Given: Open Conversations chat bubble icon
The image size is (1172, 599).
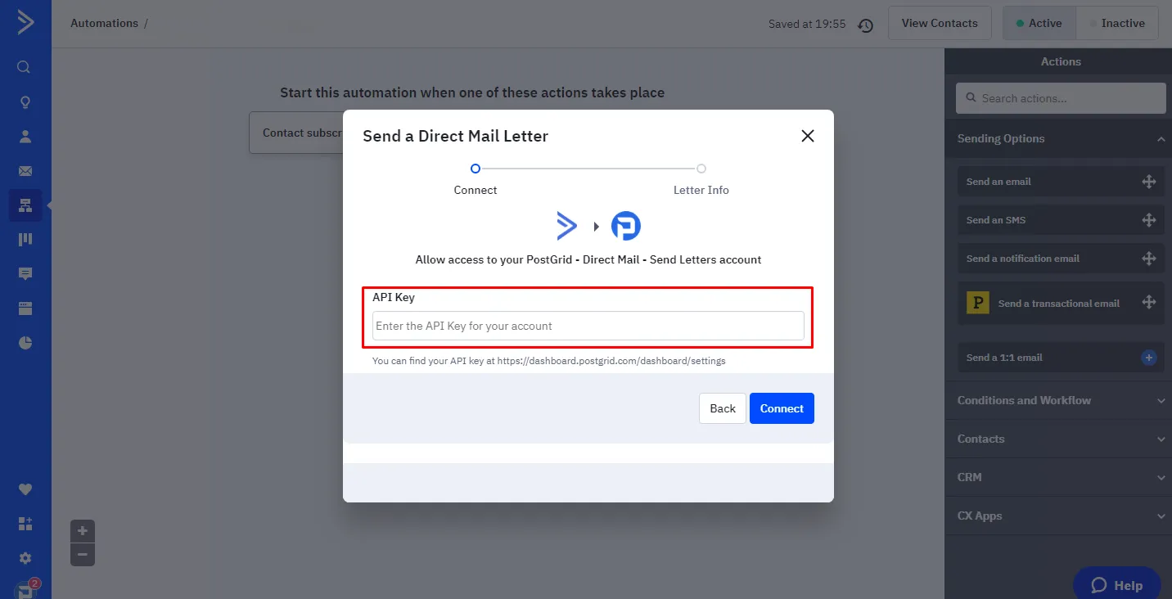Looking at the screenshot, I should click(24, 272).
